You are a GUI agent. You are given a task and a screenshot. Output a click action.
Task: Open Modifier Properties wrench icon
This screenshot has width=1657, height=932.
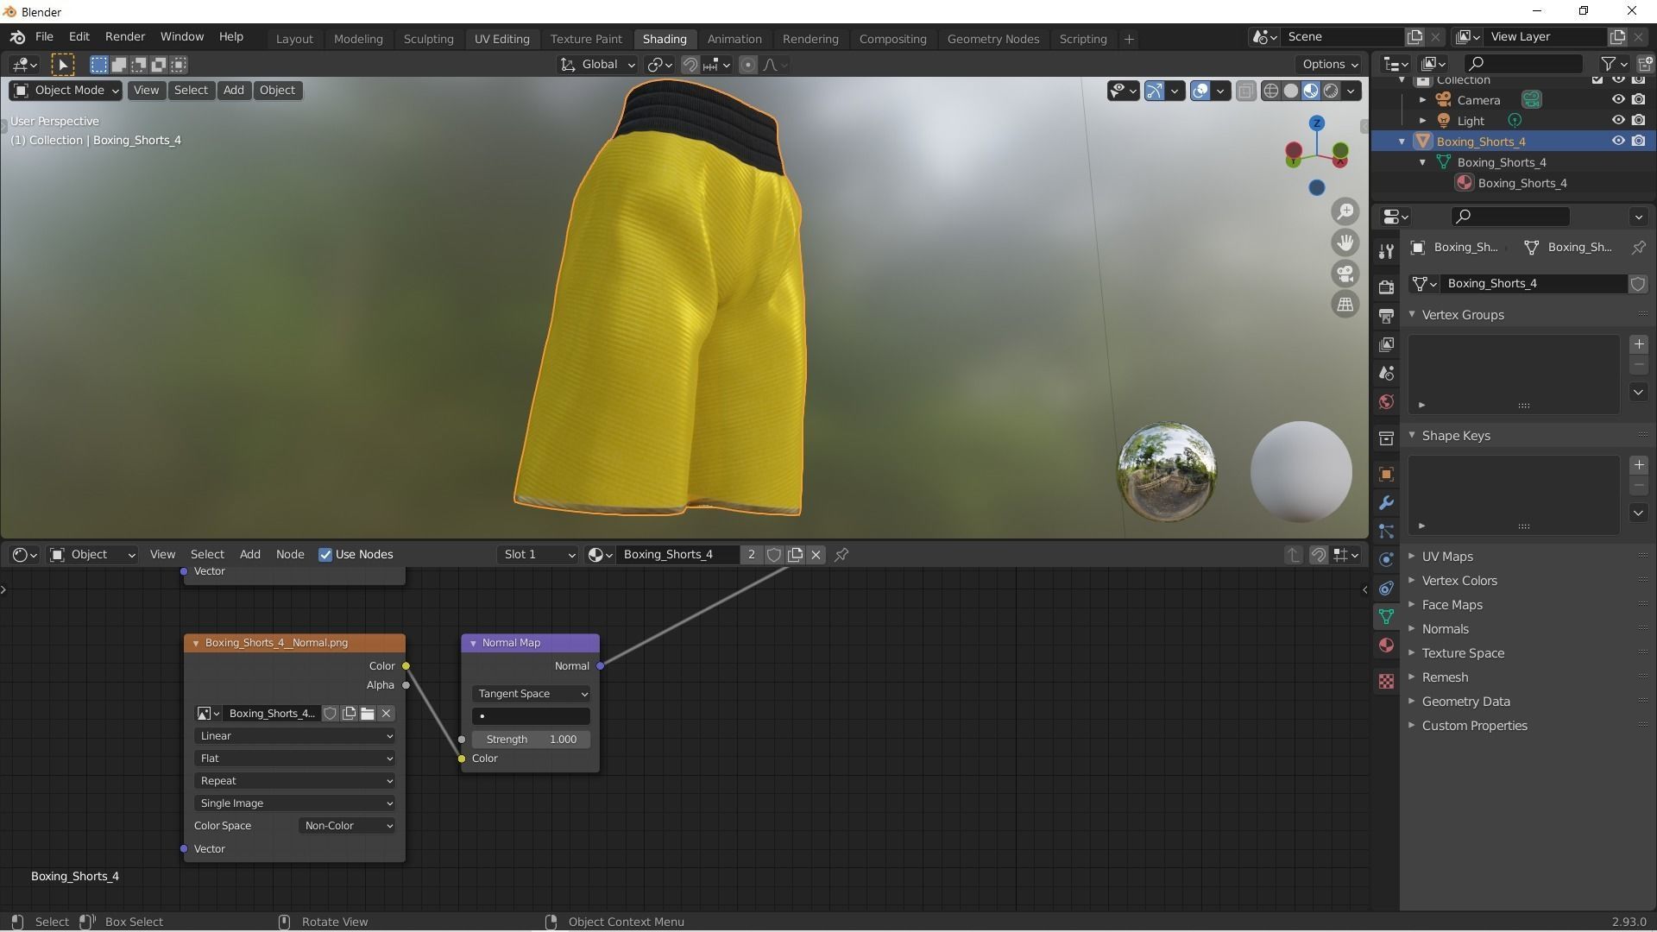click(1386, 502)
